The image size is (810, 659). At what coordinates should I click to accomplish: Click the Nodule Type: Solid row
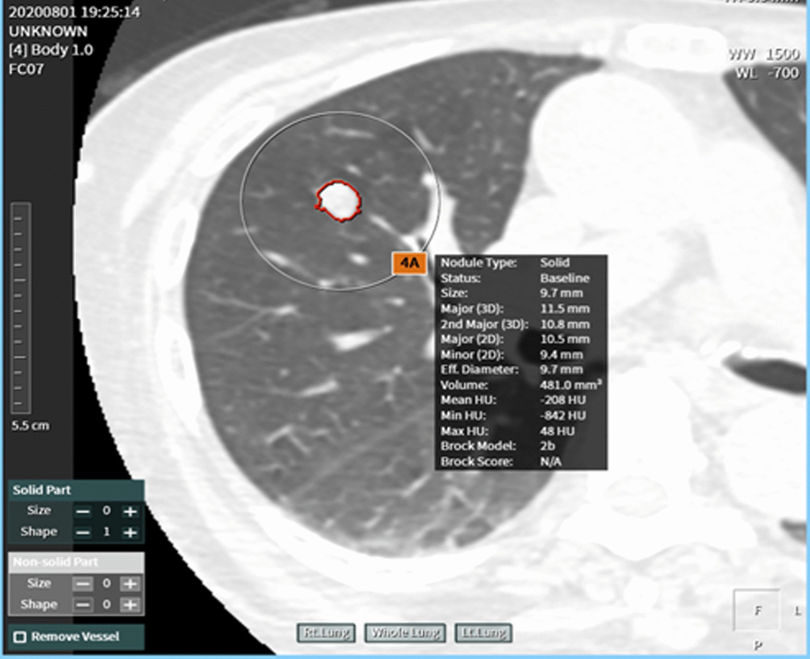click(520, 263)
